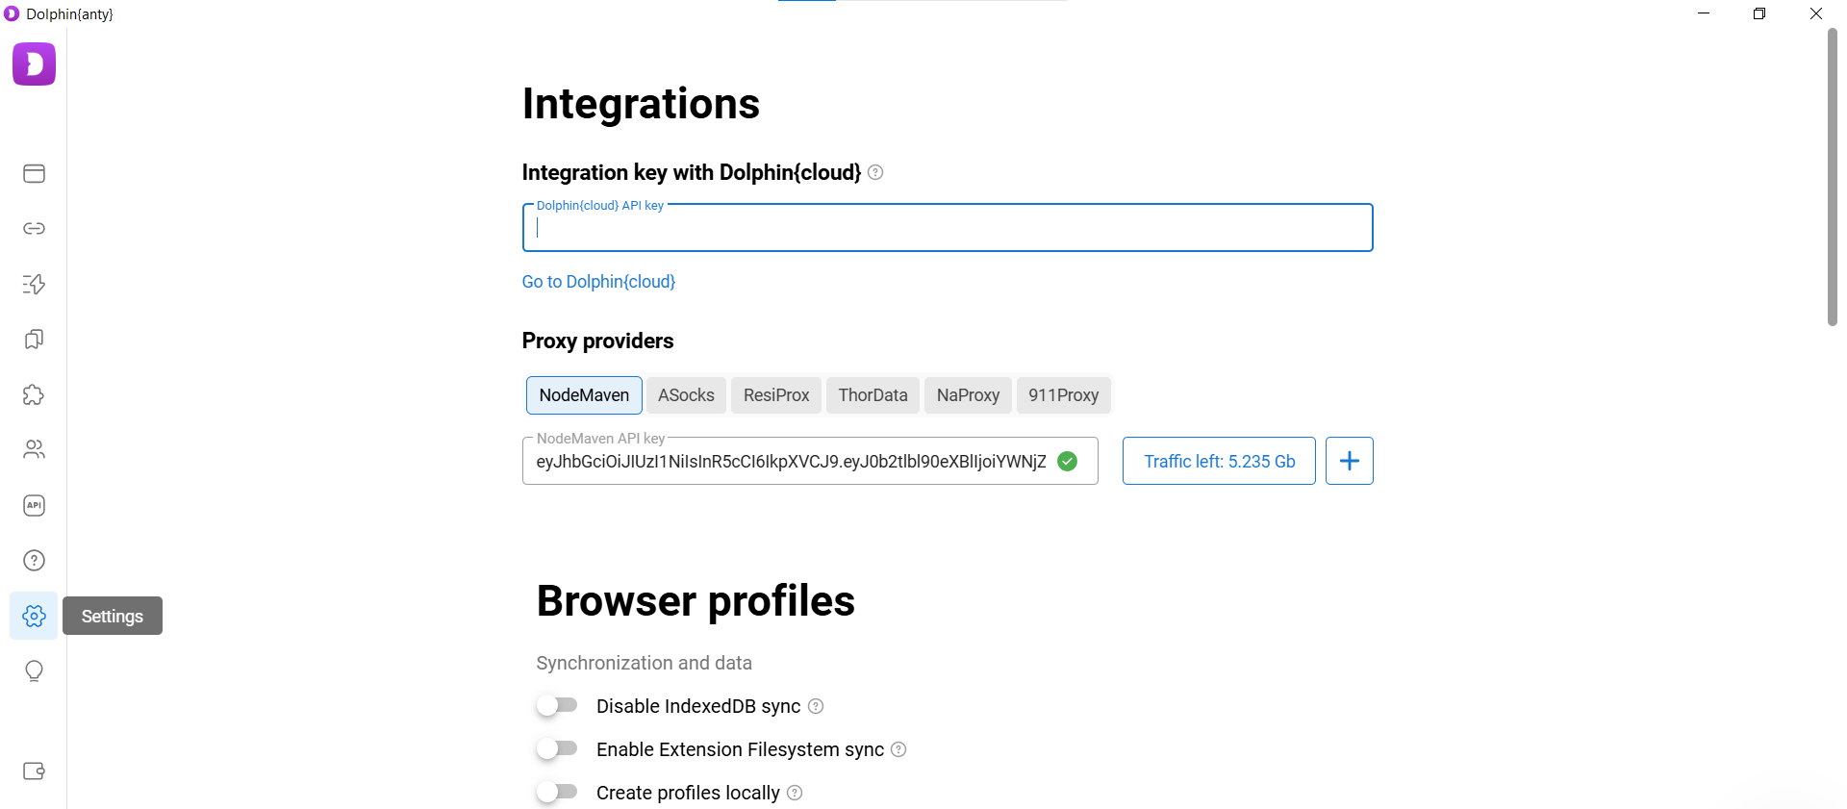This screenshot has width=1847, height=809.
Task: Open the wallet billing icon
Action: pyautogui.click(x=34, y=771)
